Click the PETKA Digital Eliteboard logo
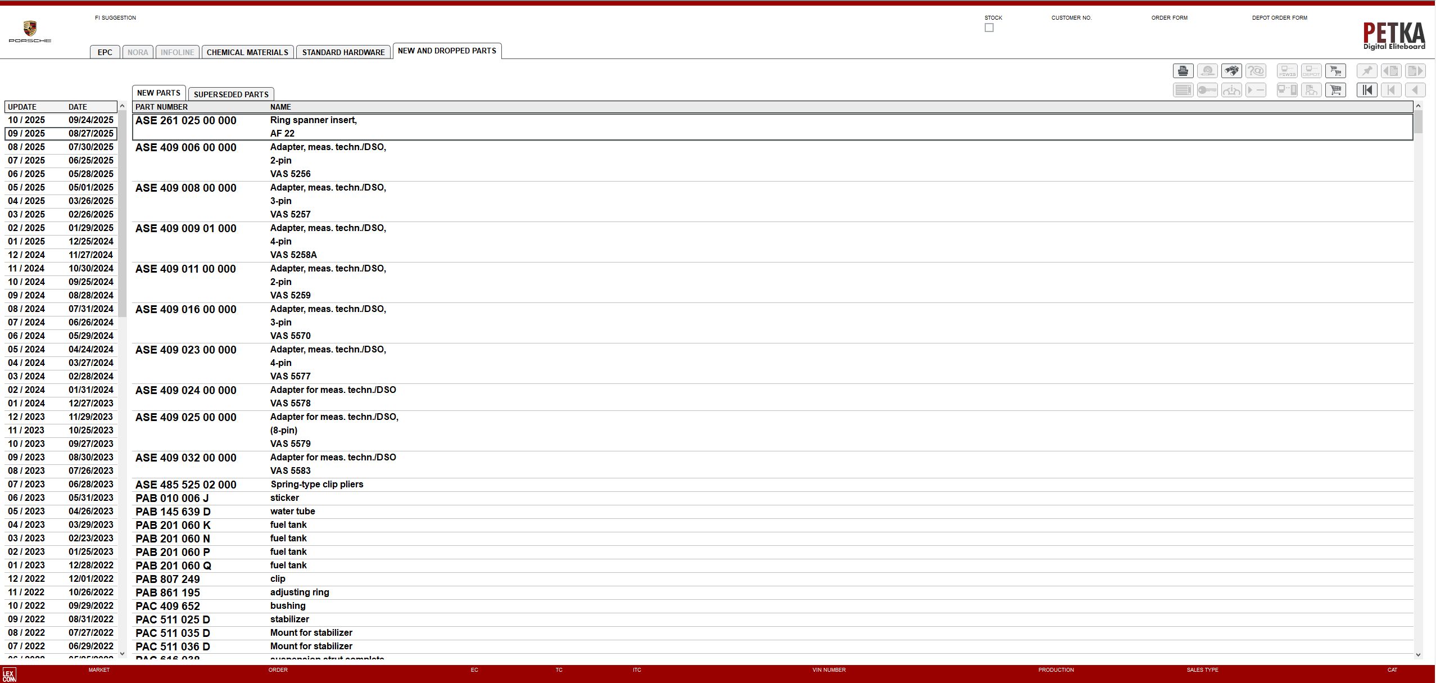 coord(1394,35)
